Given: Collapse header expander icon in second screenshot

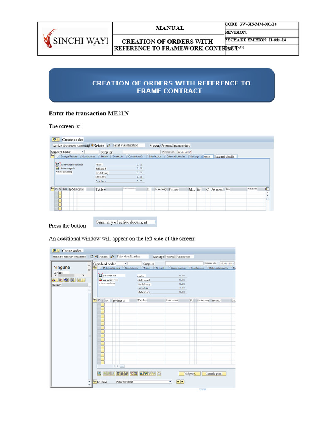Looking at the screenshot, I should coord(95,268).
